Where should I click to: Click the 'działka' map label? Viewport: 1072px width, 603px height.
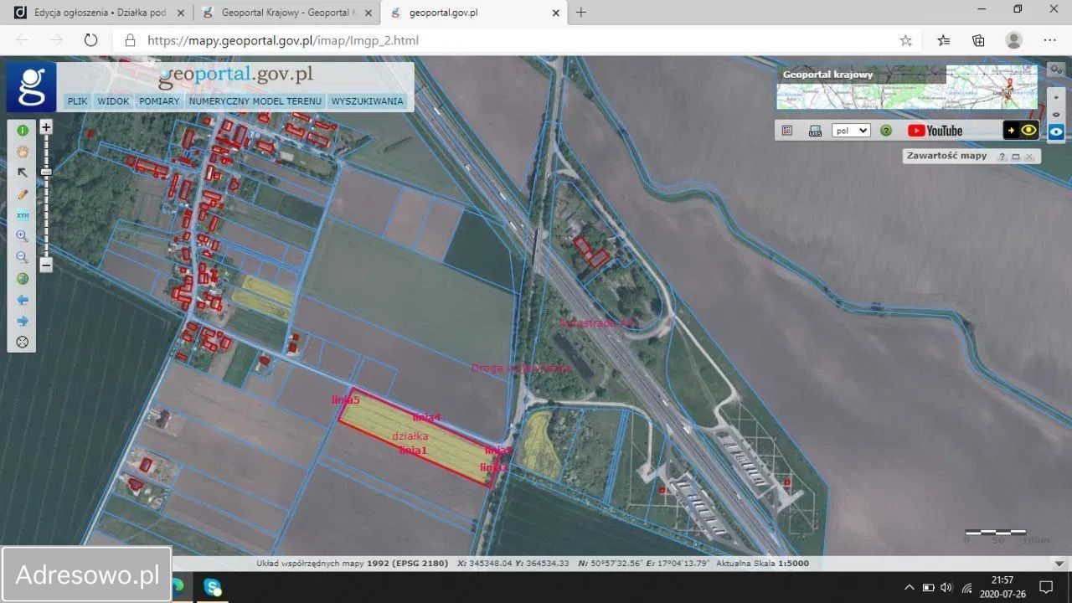410,436
